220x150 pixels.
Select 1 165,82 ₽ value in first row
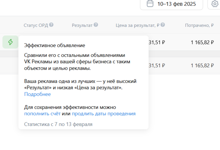click(x=202, y=42)
